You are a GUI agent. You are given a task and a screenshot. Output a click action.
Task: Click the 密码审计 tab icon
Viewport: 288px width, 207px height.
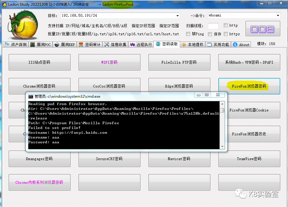pyautogui.click(x=81, y=45)
